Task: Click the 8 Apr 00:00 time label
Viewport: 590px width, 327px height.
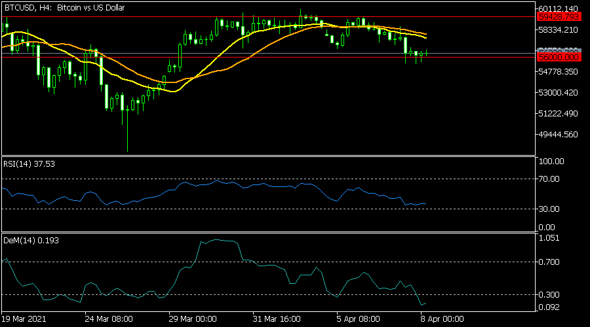Action: point(442,319)
